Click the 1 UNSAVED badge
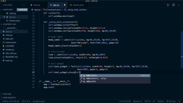 [x=22, y=10]
